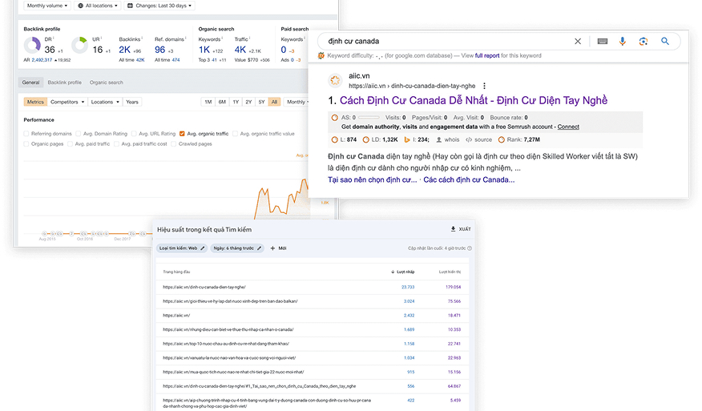Enable the Organic pages checkbox
The image size is (702, 411).
(26, 143)
